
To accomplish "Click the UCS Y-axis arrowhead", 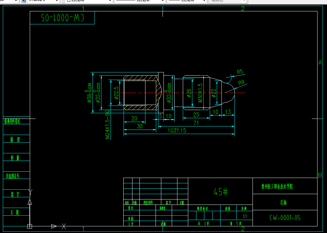I will coord(30,202).
